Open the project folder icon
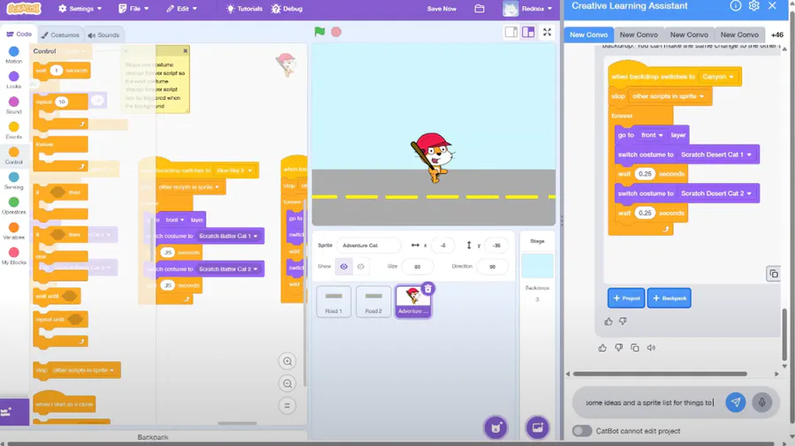The width and height of the screenshot is (795, 446). [x=479, y=9]
